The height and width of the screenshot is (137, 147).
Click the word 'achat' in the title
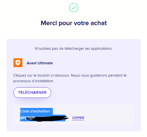(x=99, y=23)
